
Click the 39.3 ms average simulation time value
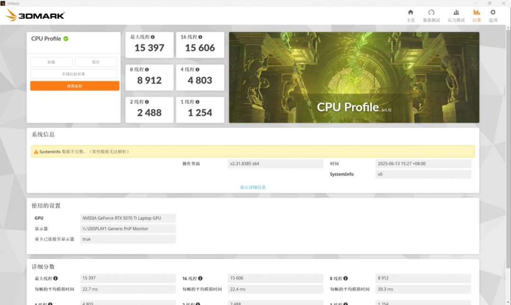pyautogui.click(x=423, y=289)
